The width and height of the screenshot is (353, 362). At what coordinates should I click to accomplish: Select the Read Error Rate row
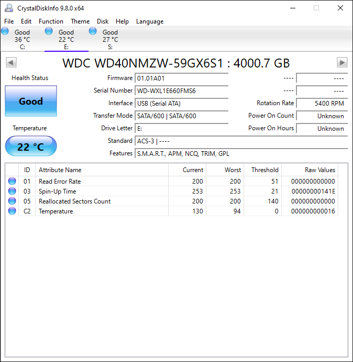tap(172, 181)
